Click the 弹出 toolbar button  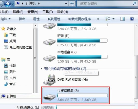tap(22, 19)
